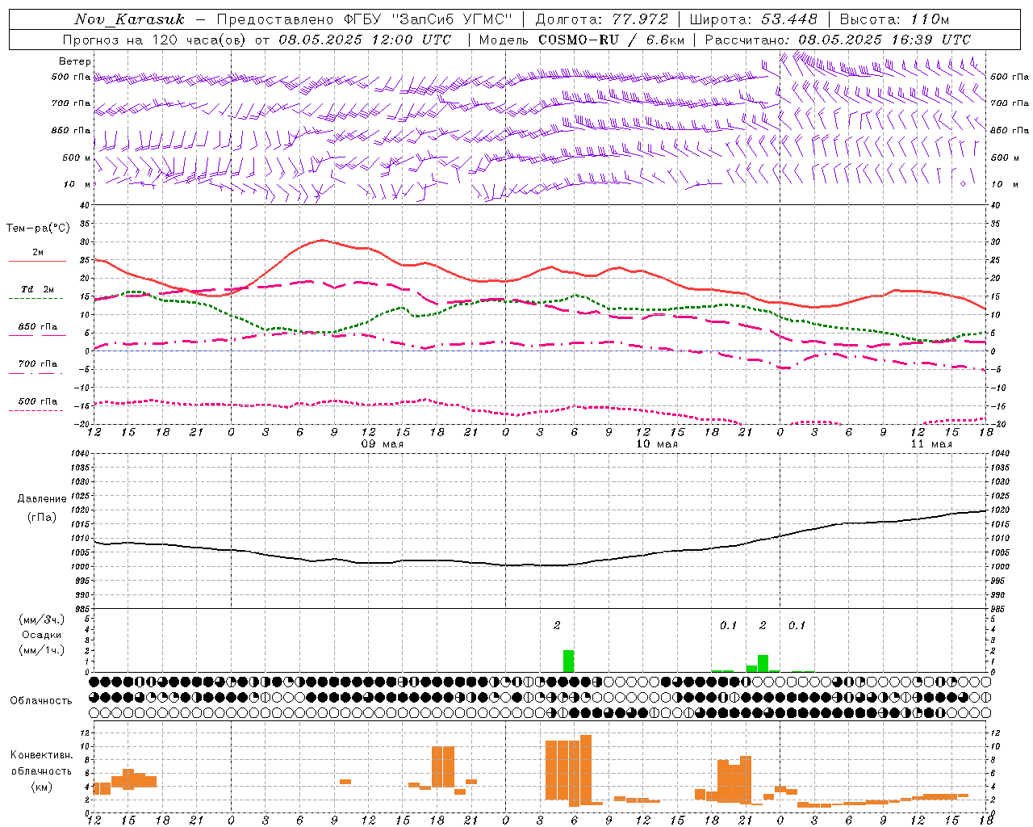
Task: Click the 'Тем-ра(°C)' temperature label
Action: coord(38,229)
